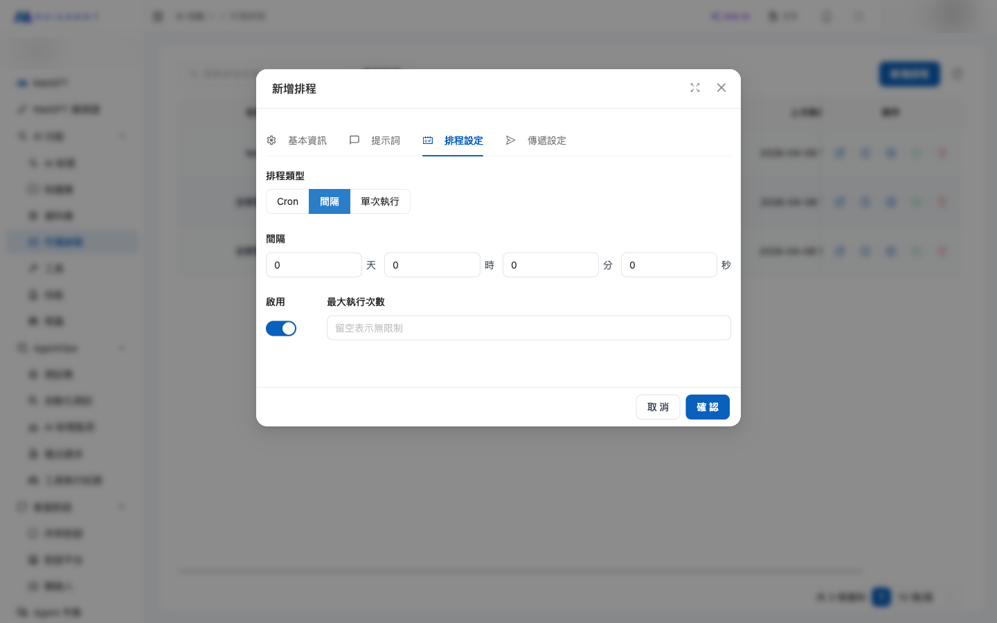997x623 pixels.
Task: Focus the 分 interval input
Action: pyautogui.click(x=550, y=265)
